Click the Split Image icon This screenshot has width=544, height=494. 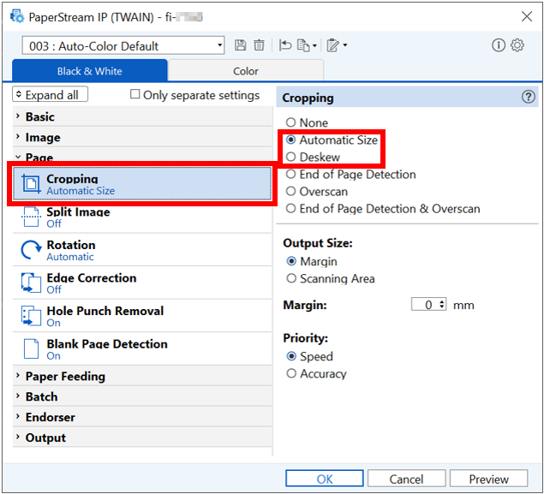coord(31,217)
